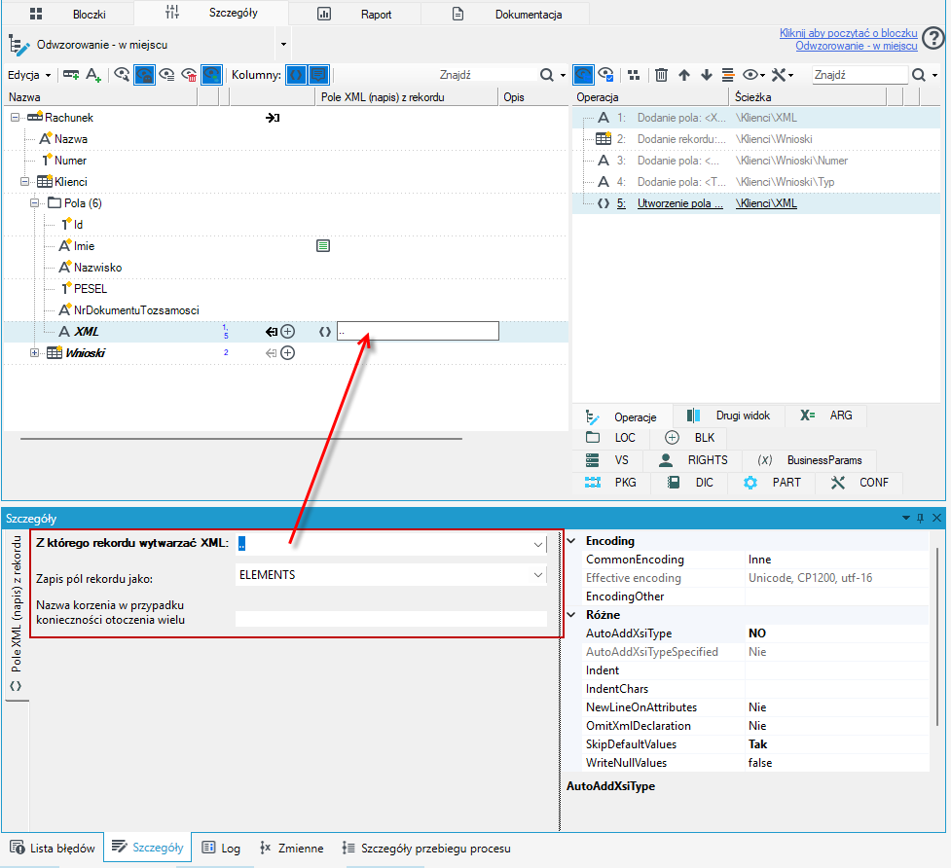The width and height of the screenshot is (951, 868).
Task: Select operation 5 'Utworzenie pola' row
Action: pyautogui.click(x=756, y=203)
